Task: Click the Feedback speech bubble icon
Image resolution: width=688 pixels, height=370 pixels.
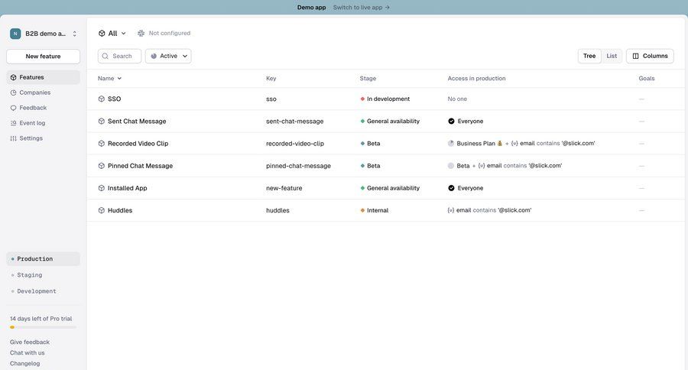Action: [13, 108]
